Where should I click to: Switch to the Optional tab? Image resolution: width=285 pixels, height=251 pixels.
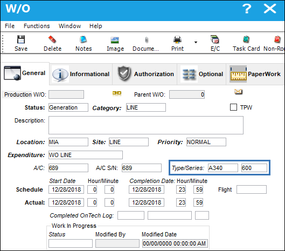[x=201, y=74]
